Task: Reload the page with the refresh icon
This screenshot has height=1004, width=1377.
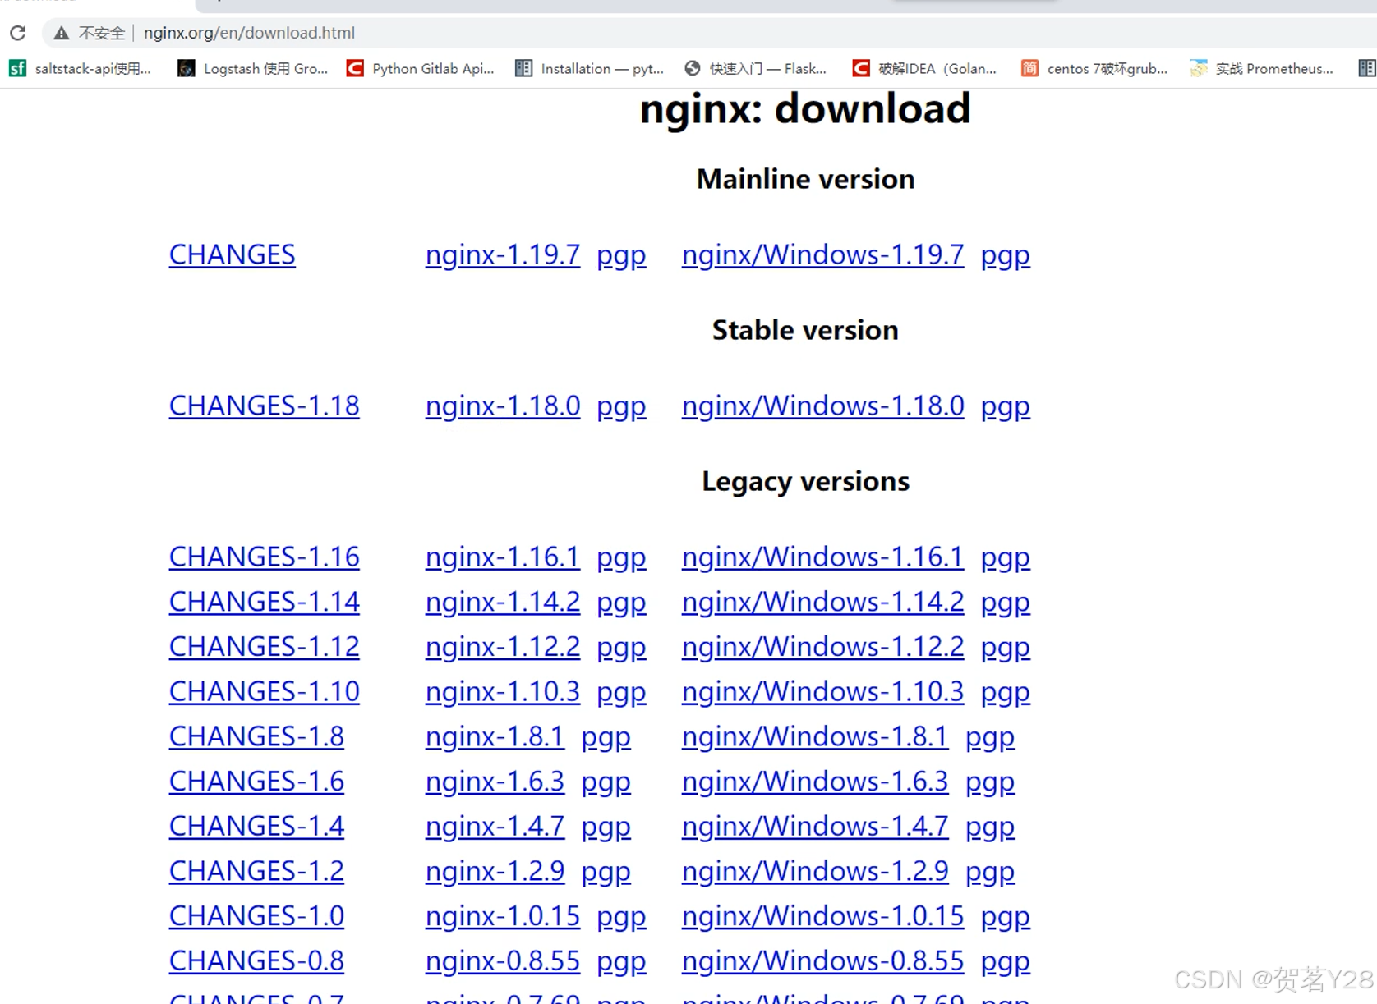Action: pos(17,33)
